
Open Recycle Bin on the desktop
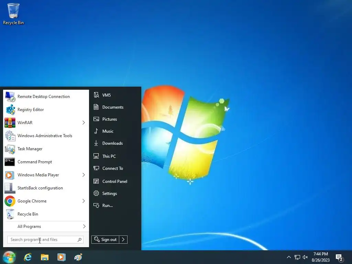tap(13, 13)
